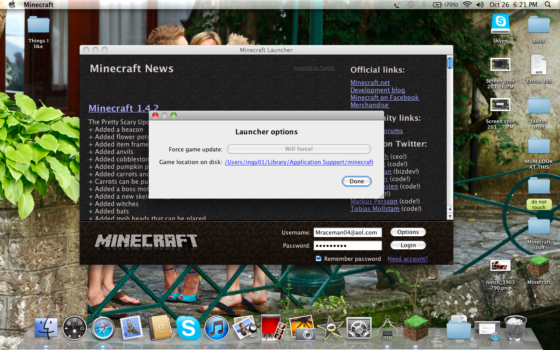Screen dimensions: 560x350
Task: Open Finder from the Dock
Action: pos(46,329)
